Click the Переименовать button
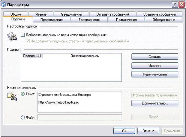The image size is (186, 137). [x=155, y=74]
